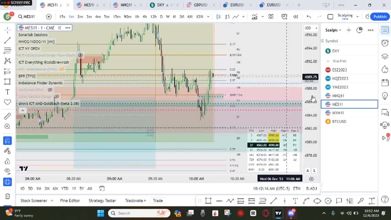Viewport: 391px width, 220px height.
Task: Switch to the 15s timeframe
Action: [62, 16]
